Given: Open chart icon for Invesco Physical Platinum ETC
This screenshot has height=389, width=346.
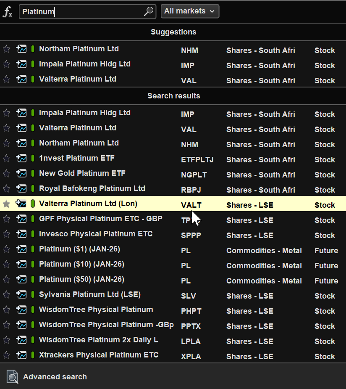Looking at the screenshot, I should [21, 234].
